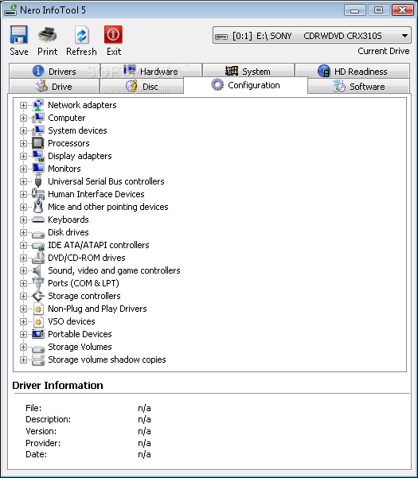The height and width of the screenshot is (478, 418).
Task: Expand Universal Serial Bus controllers node
Action: click(23, 181)
